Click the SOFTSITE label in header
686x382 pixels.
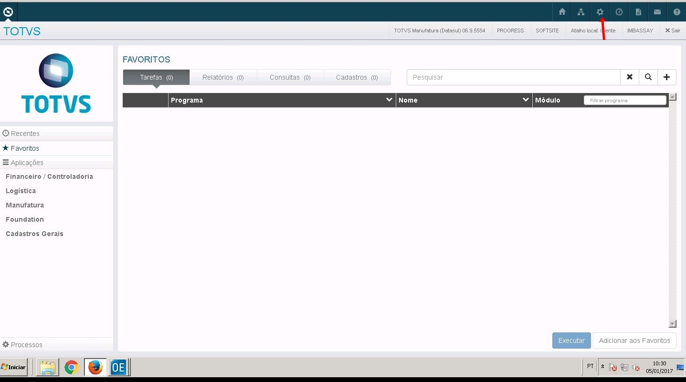pyautogui.click(x=547, y=31)
